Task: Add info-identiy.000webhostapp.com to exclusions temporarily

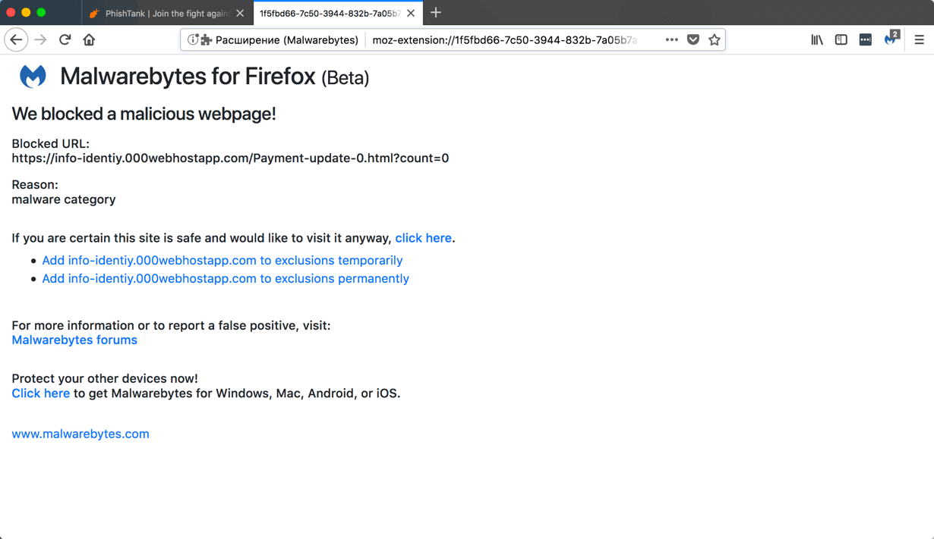Action: [222, 260]
